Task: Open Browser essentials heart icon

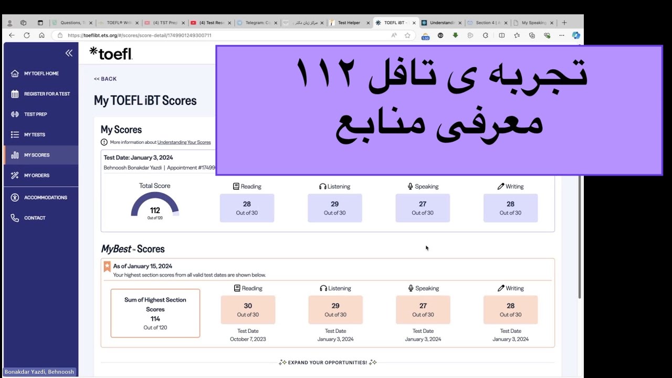Action: 547,35
